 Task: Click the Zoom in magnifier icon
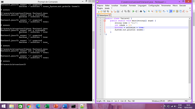coord(148,11)
